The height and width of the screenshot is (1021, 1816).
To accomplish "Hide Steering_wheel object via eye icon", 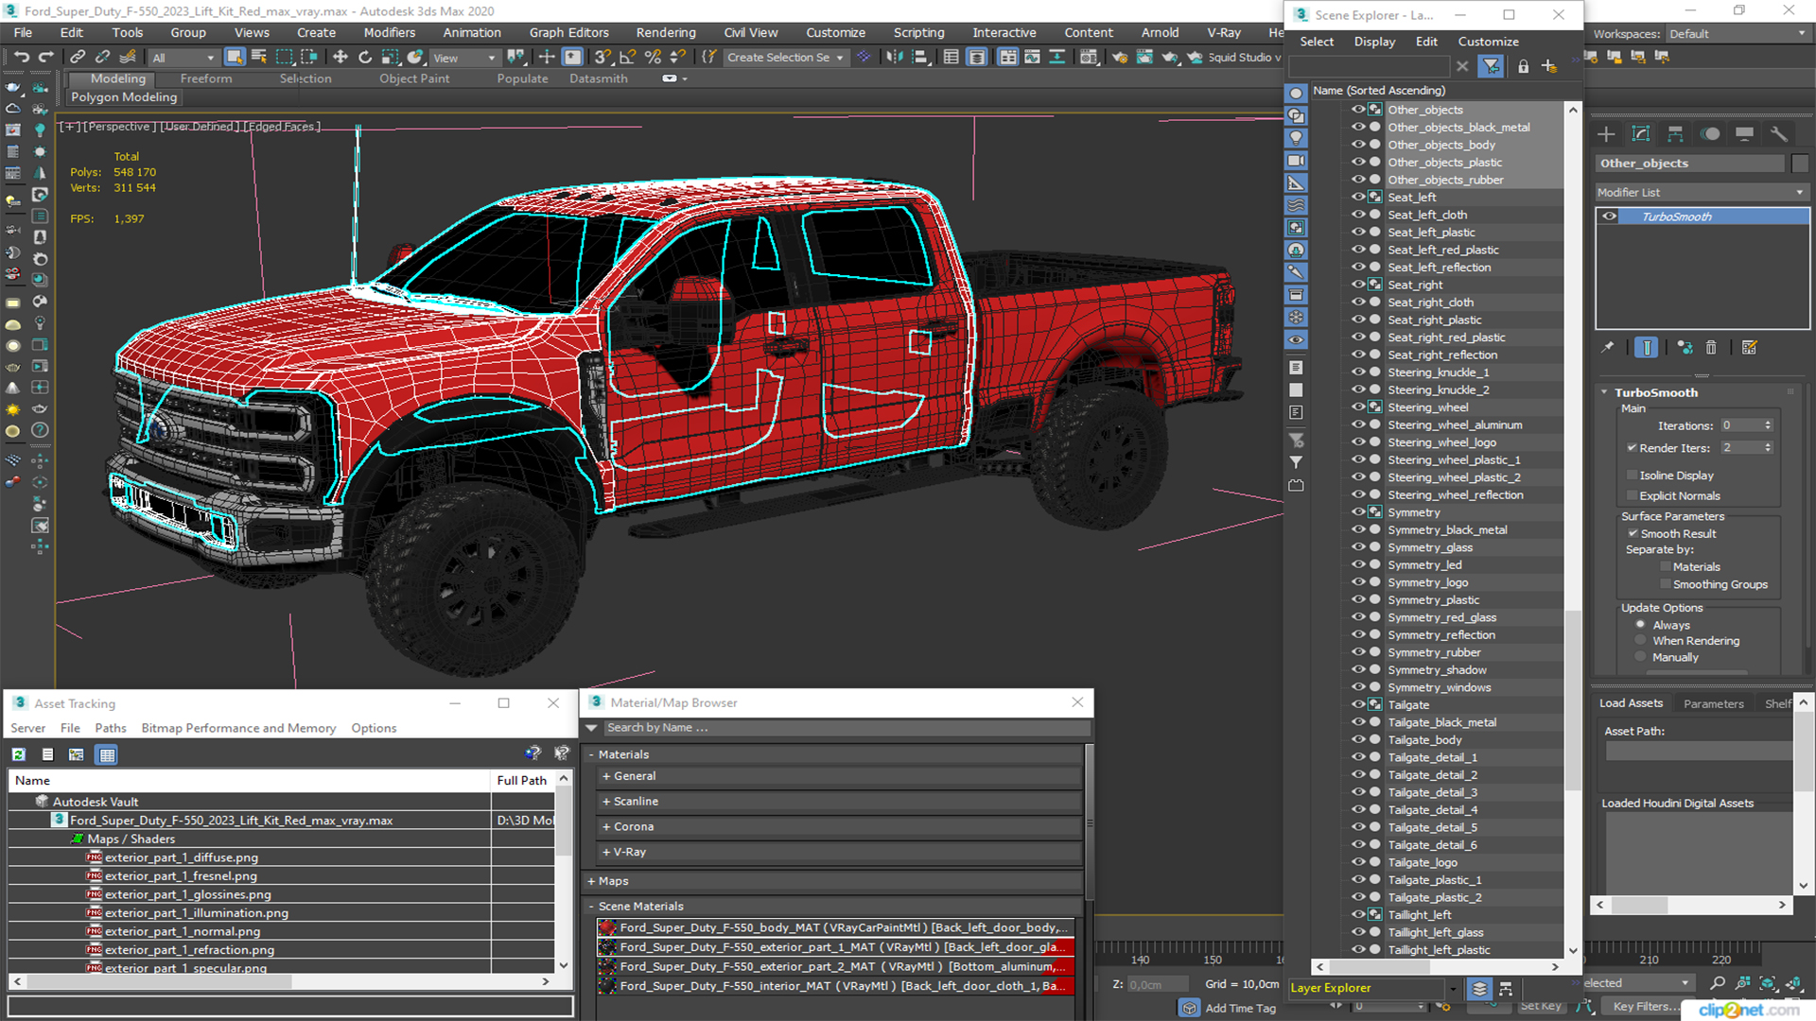I will 1358,407.
